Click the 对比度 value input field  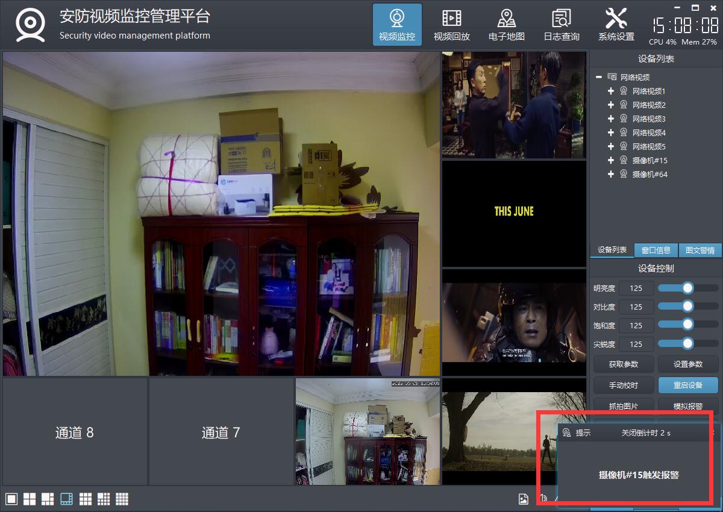point(636,307)
